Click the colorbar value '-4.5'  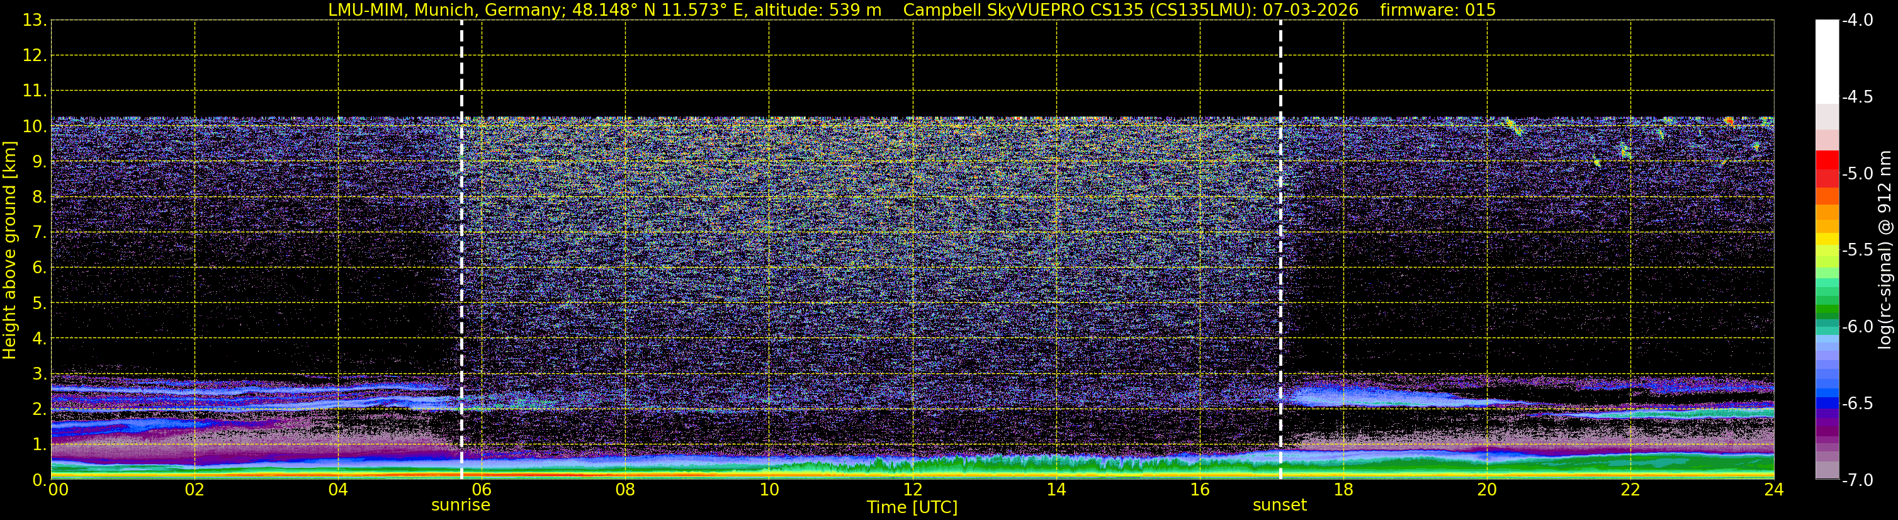pyautogui.click(x=1856, y=97)
